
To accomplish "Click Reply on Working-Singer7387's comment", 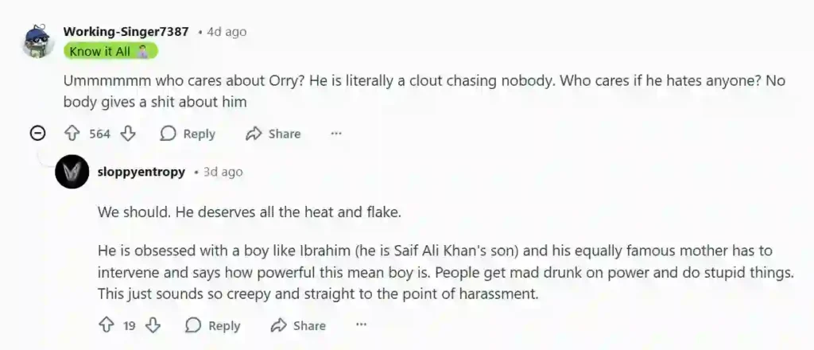I will point(188,134).
